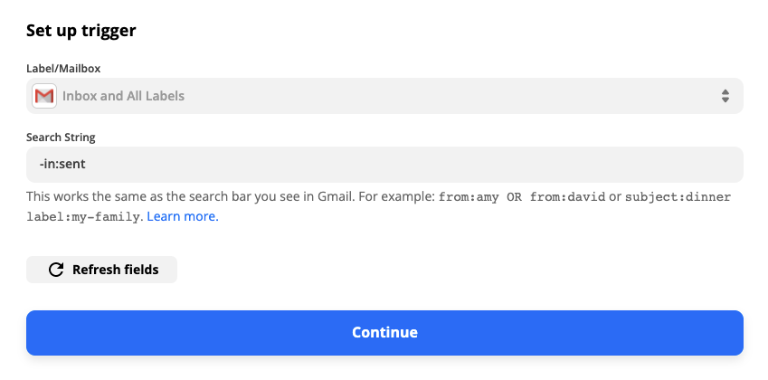The image size is (768, 380).
Task: Click the Inbox and All Labels placeholder text
Action: (x=123, y=96)
